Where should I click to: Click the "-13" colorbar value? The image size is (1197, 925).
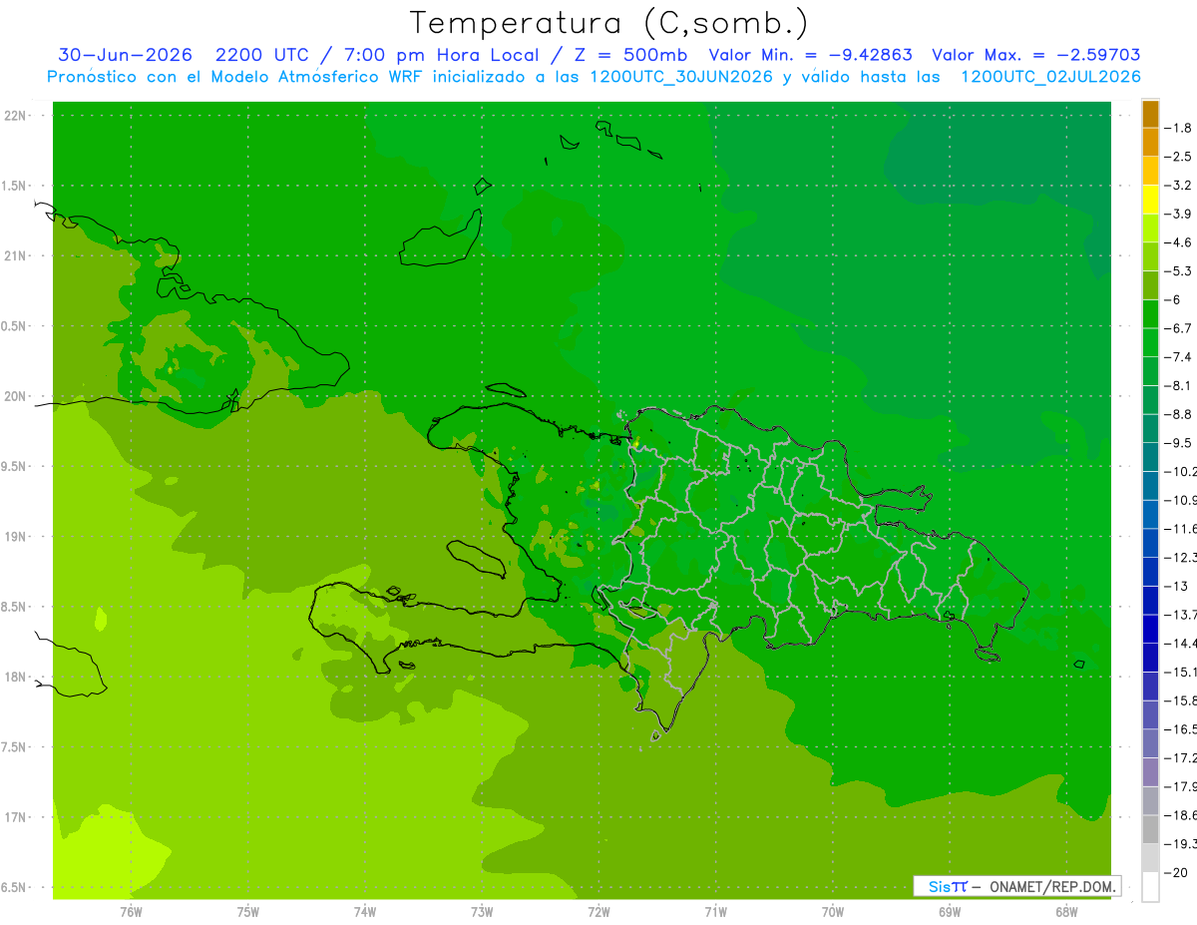click(1177, 586)
